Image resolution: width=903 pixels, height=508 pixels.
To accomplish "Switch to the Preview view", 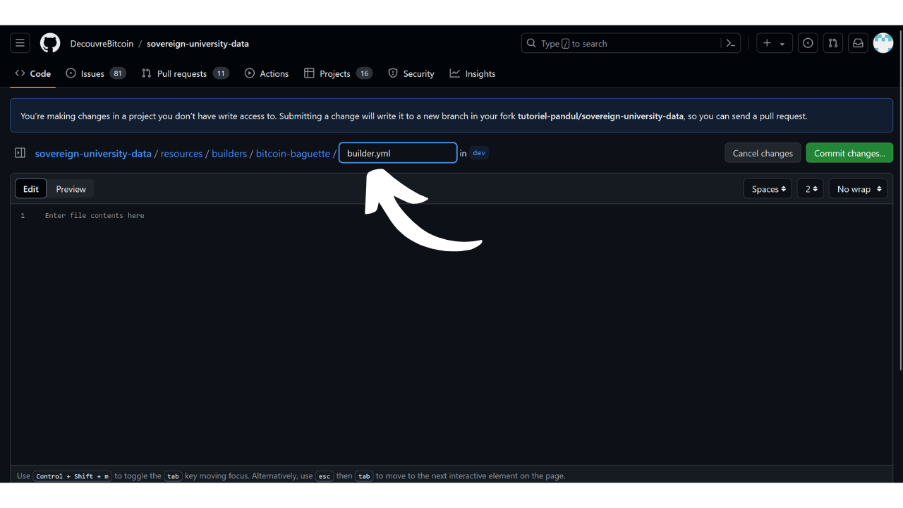I will point(71,189).
